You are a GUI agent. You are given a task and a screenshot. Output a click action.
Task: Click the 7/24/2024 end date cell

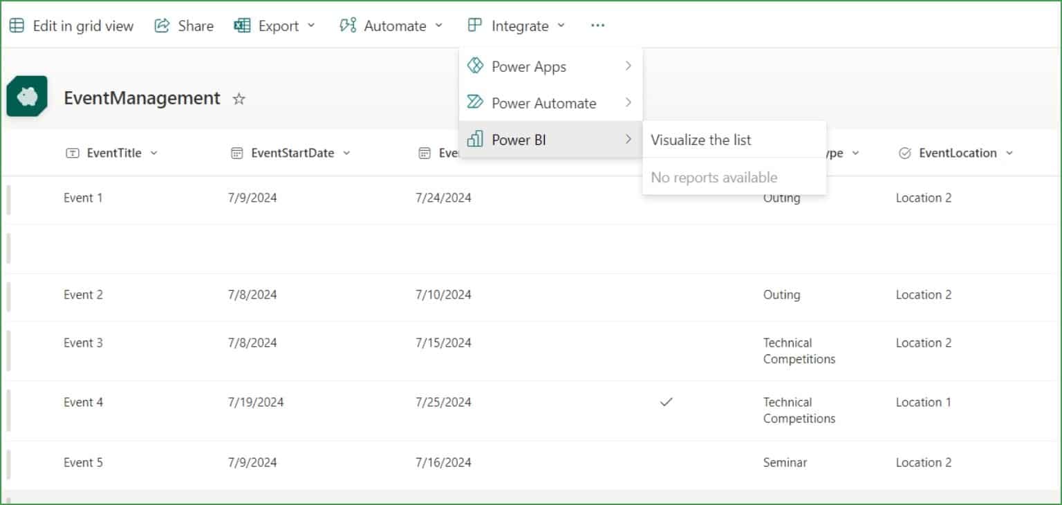(x=443, y=198)
